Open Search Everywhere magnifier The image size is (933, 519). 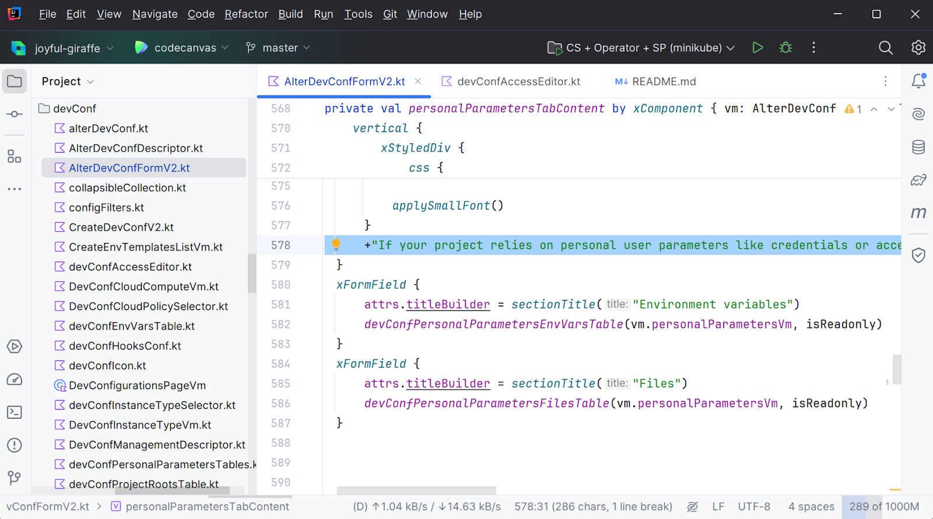click(x=886, y=48)
